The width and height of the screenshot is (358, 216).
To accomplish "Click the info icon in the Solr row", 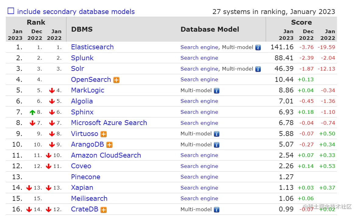I will [x=258, y=69].
